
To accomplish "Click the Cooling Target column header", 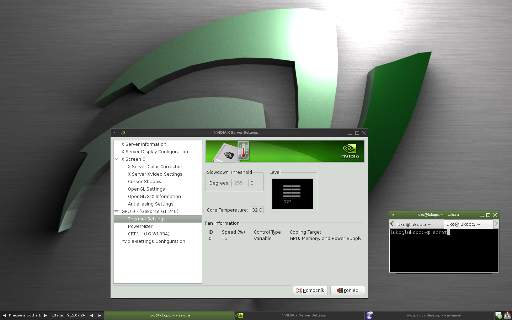I will (x=305, y=232).
